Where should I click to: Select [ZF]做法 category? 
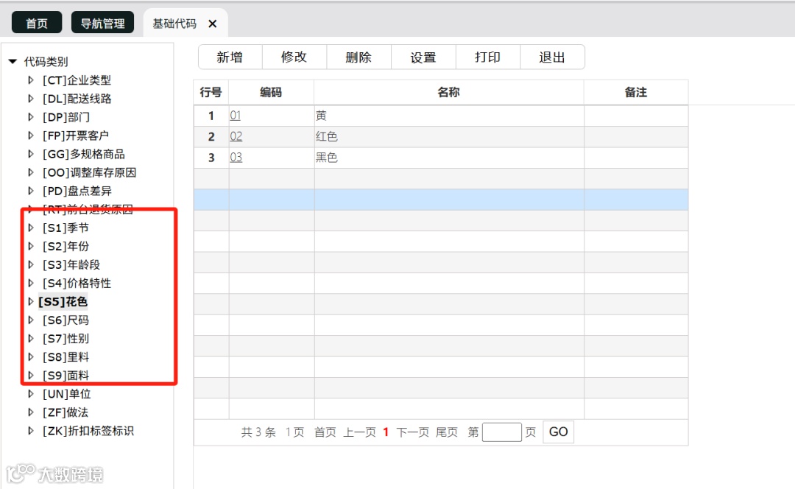point(65,412)
